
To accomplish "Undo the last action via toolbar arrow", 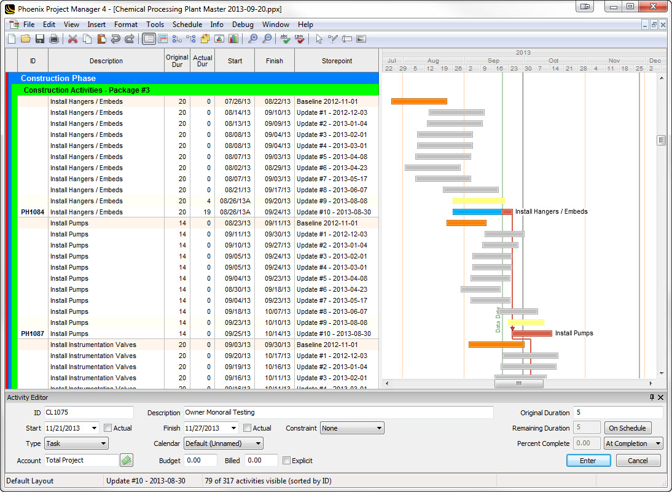I will [115, 39].
